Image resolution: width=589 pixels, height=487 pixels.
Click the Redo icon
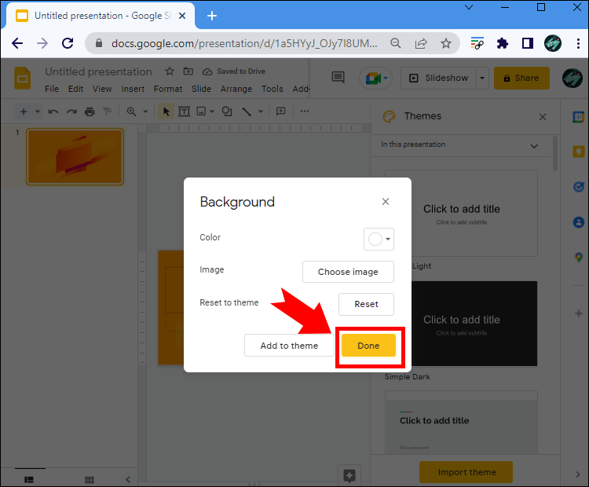pos(71,112)
